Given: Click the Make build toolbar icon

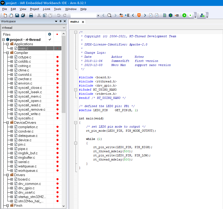Looking at the screenshot, I should point(170,15).
